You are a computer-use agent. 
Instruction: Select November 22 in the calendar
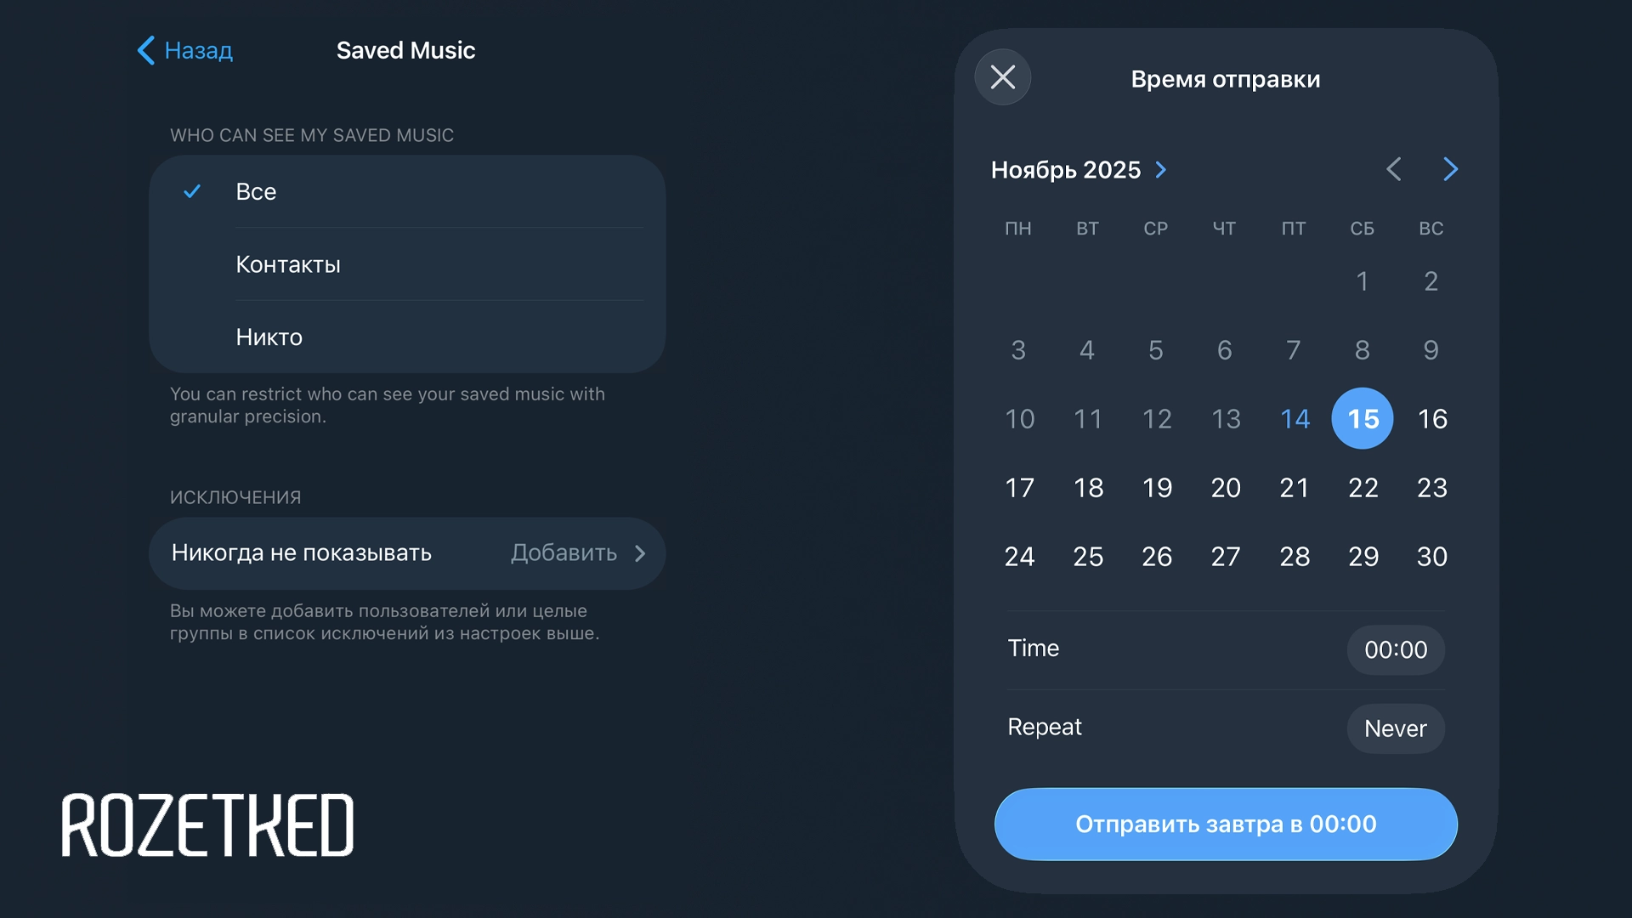pos(1363,487)
